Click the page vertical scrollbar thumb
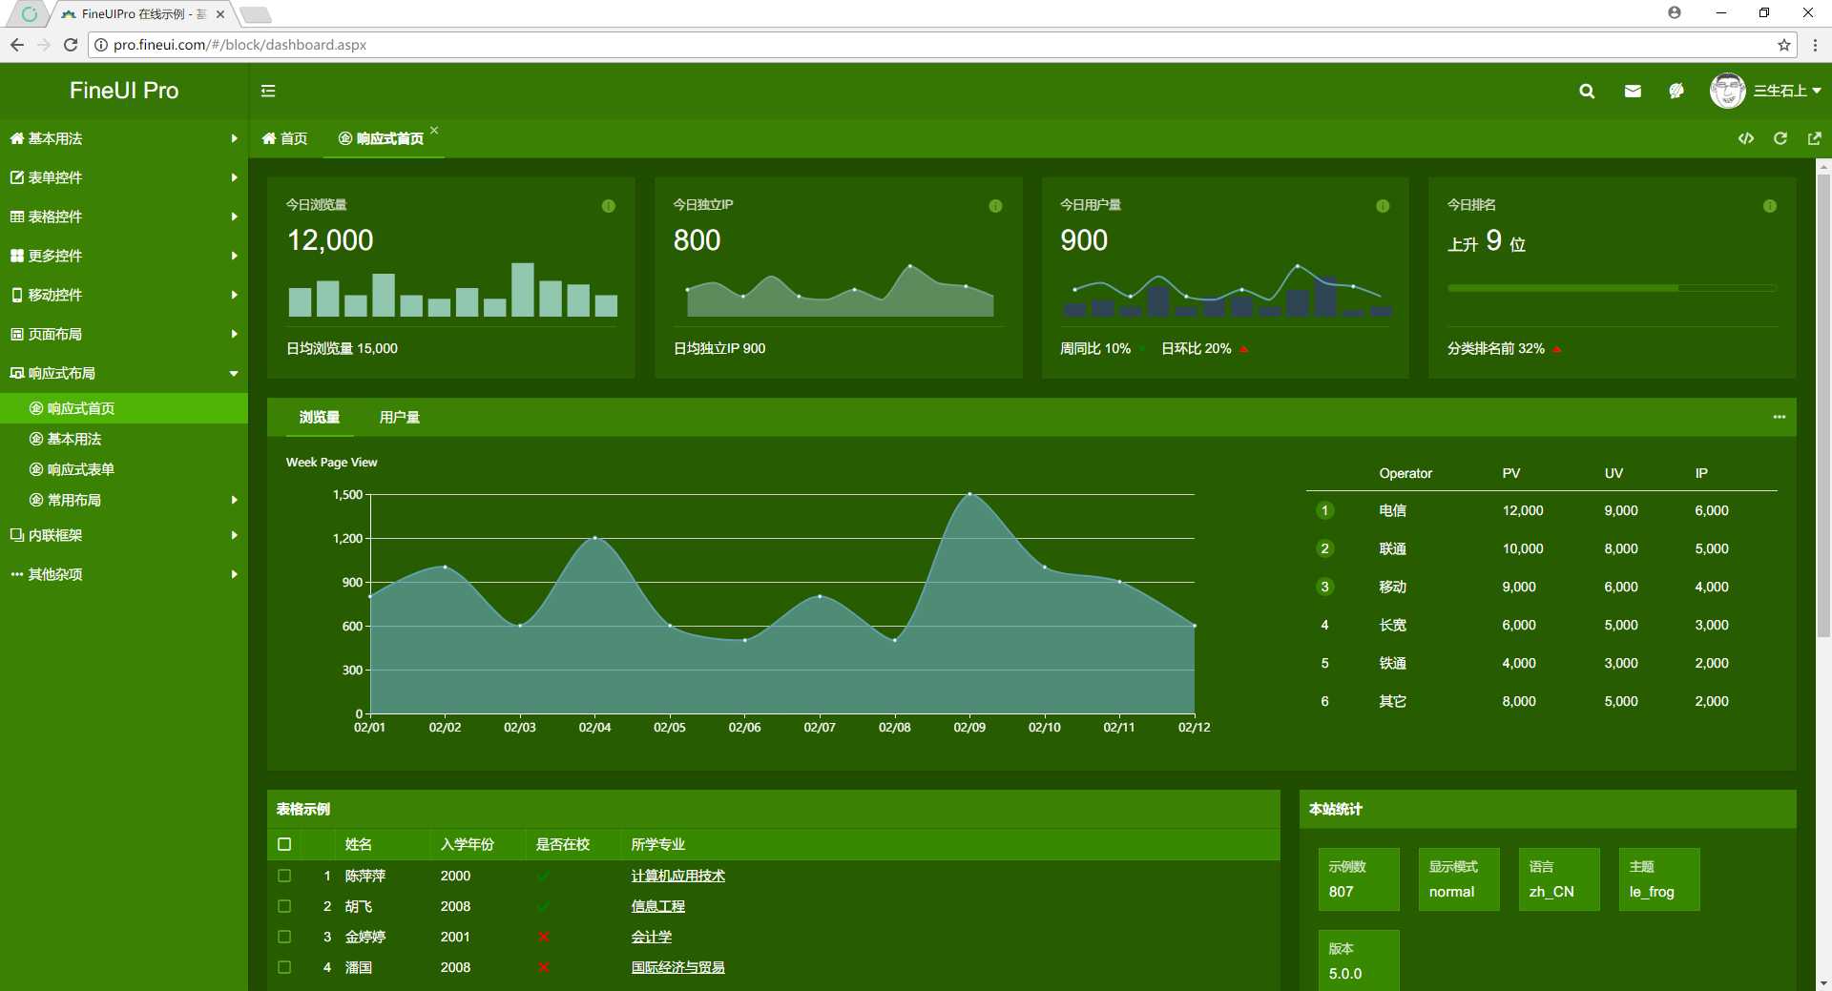Screen dimensions: 1832x991 pos(1823,405)
